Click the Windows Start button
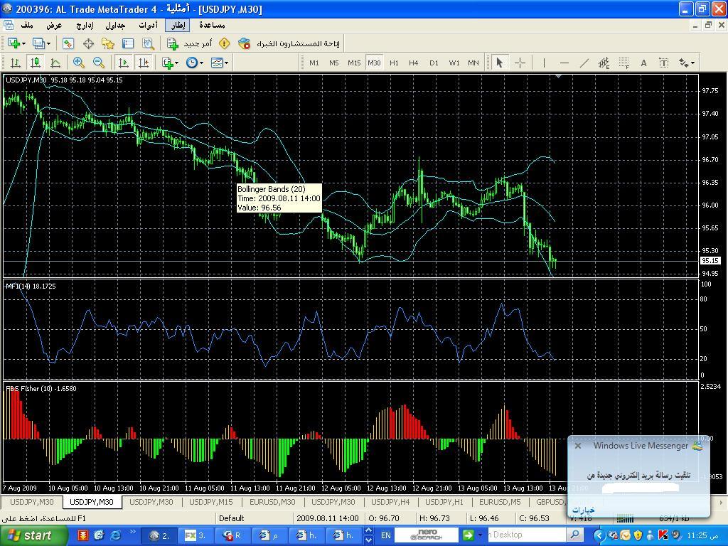The height and width of the screenshot is (546, 728). click(28, 535)
